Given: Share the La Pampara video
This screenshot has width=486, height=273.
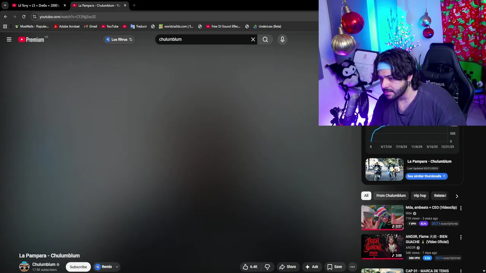Looking at the screenshot, I should (x=287, y=267).
